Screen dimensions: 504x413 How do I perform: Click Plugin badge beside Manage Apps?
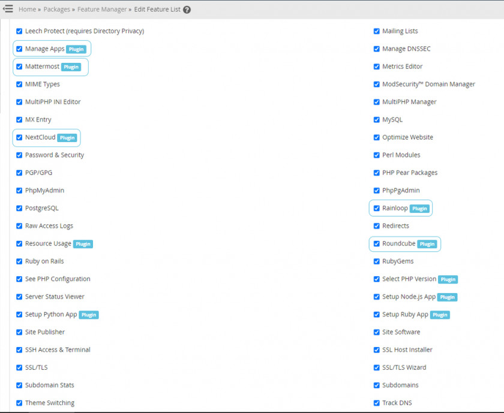click(76, 49)
